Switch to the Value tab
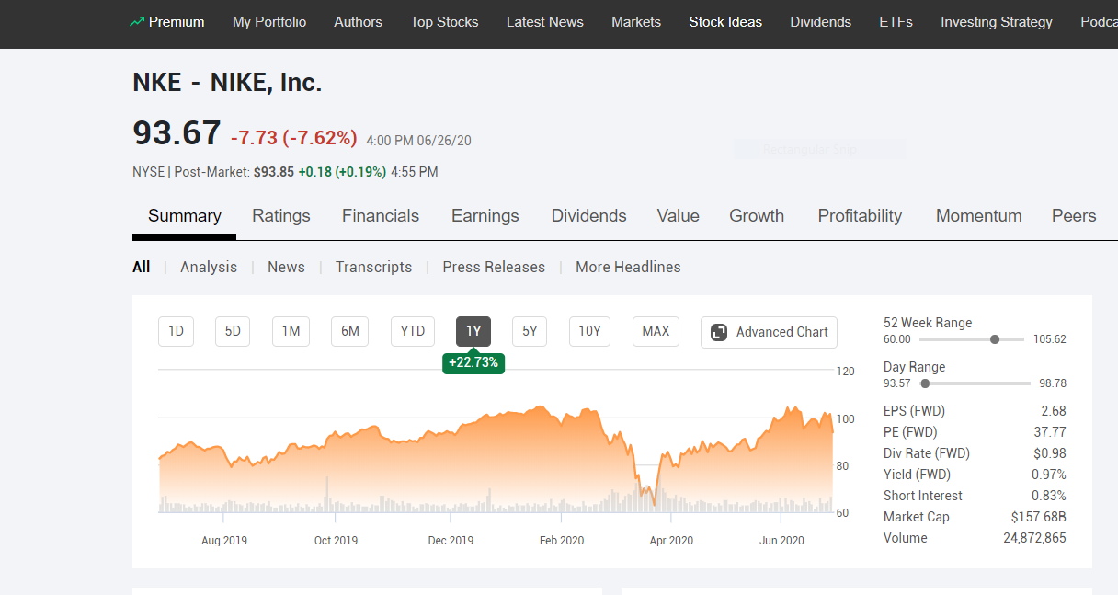The image size is (1118, 595). (x=678, y=216)
